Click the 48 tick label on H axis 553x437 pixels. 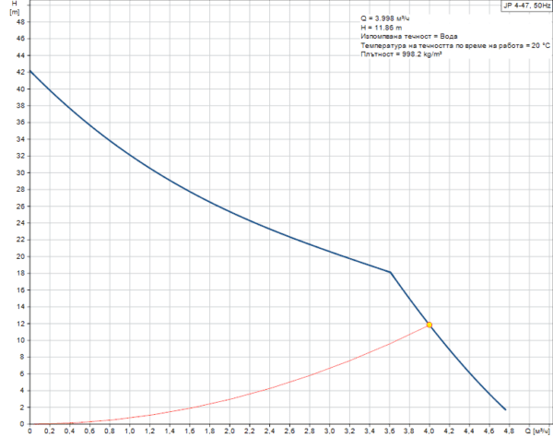click(20, 21)
